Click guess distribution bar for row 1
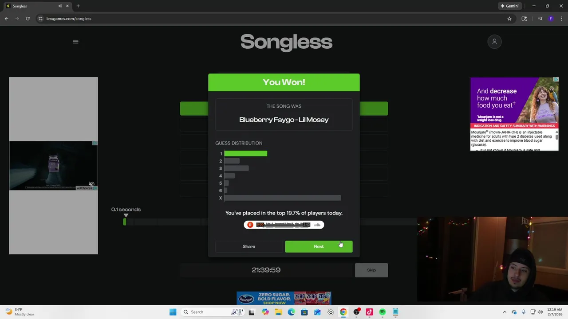This screenshot has width=568, height=319. [245, 154]
